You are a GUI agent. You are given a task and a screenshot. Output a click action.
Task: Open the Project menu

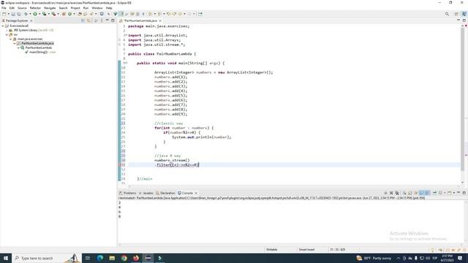pos(75,8)
